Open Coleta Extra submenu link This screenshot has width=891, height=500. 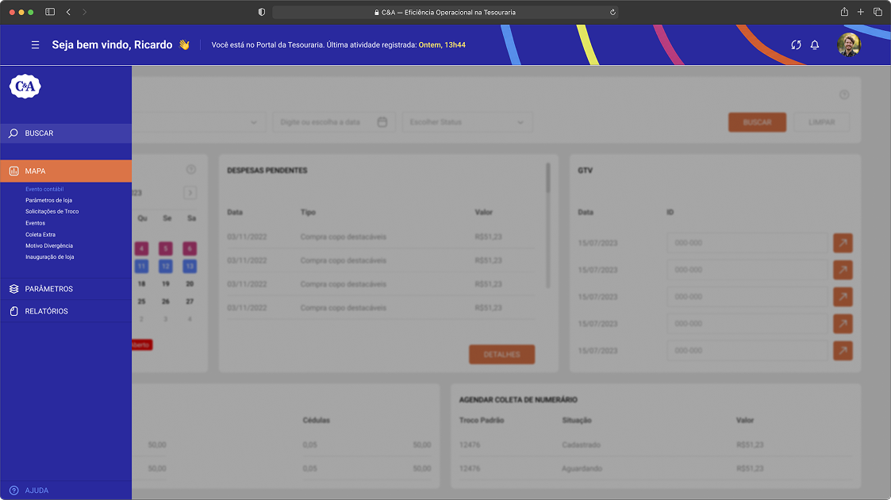point(40,235)
